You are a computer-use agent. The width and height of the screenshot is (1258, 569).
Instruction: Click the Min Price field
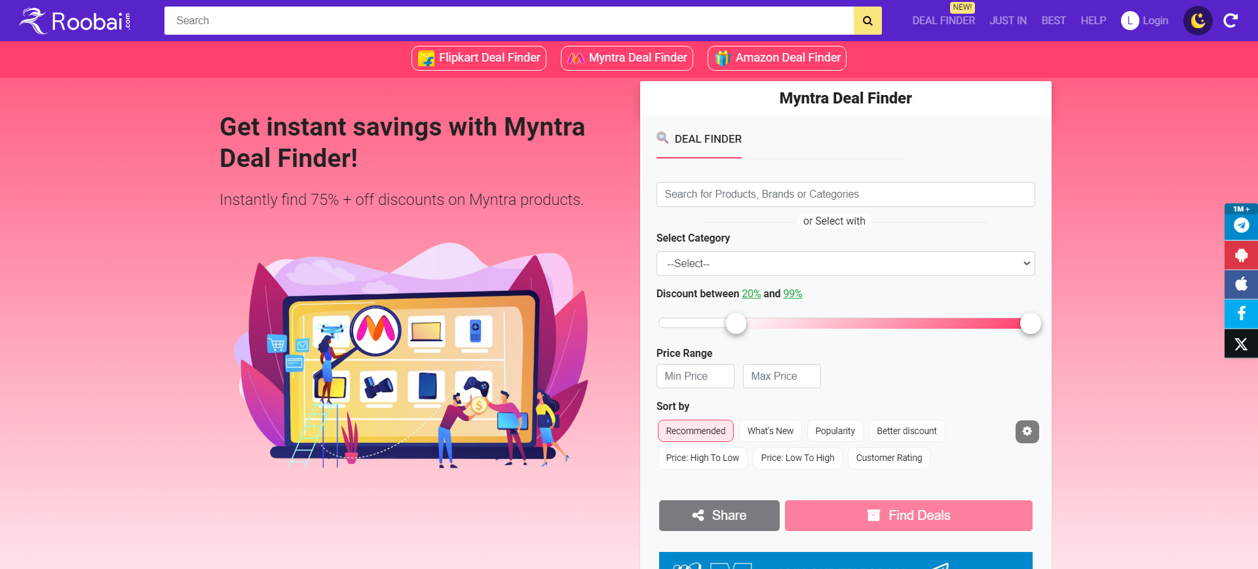(695, 376)
